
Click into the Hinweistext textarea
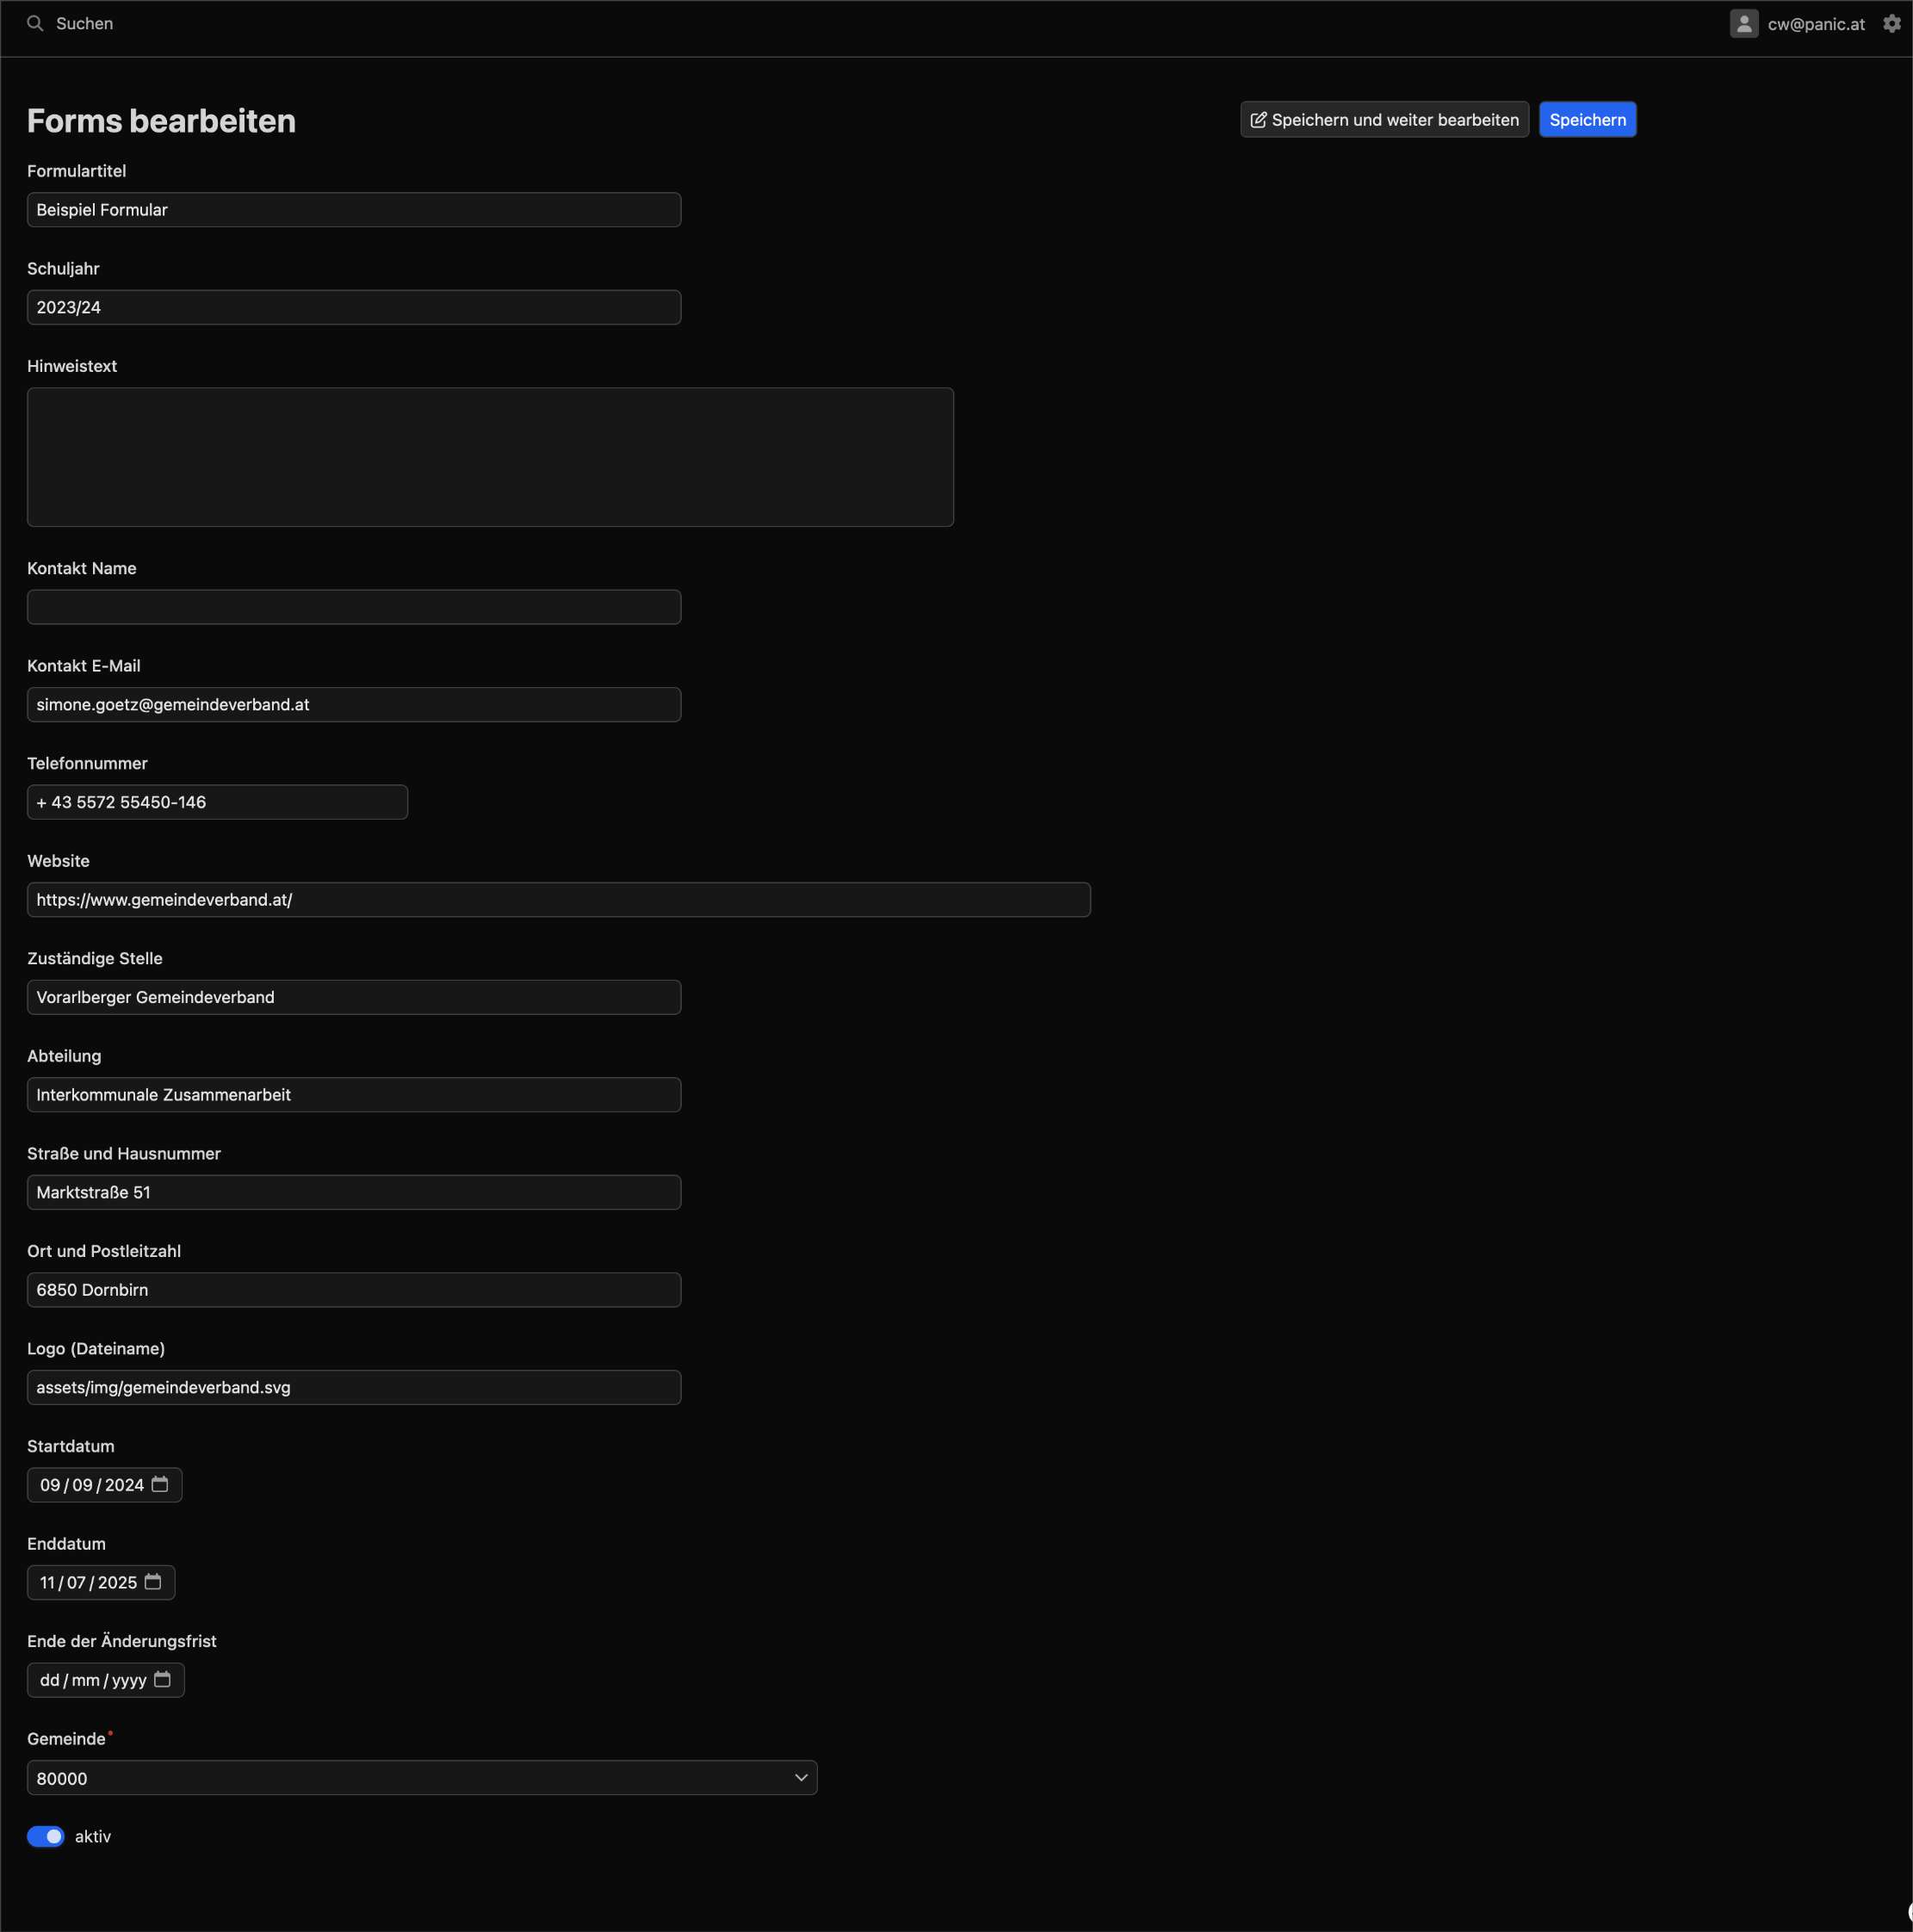pos(490,457)
